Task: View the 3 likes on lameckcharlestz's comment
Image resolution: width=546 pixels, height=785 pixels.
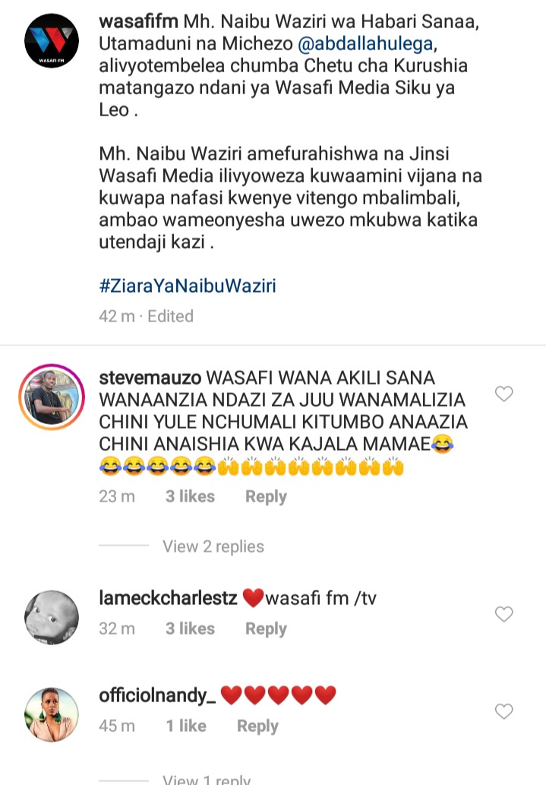Action: coord(190,628)
